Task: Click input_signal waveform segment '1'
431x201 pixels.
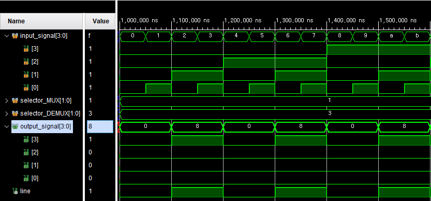Action: (x=159, y=37)
